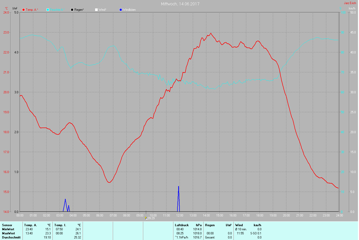Click the chart title Mittwoch, 14.06.2017
Viewport: 359px width, 240px height.
[x=180, y=4]
